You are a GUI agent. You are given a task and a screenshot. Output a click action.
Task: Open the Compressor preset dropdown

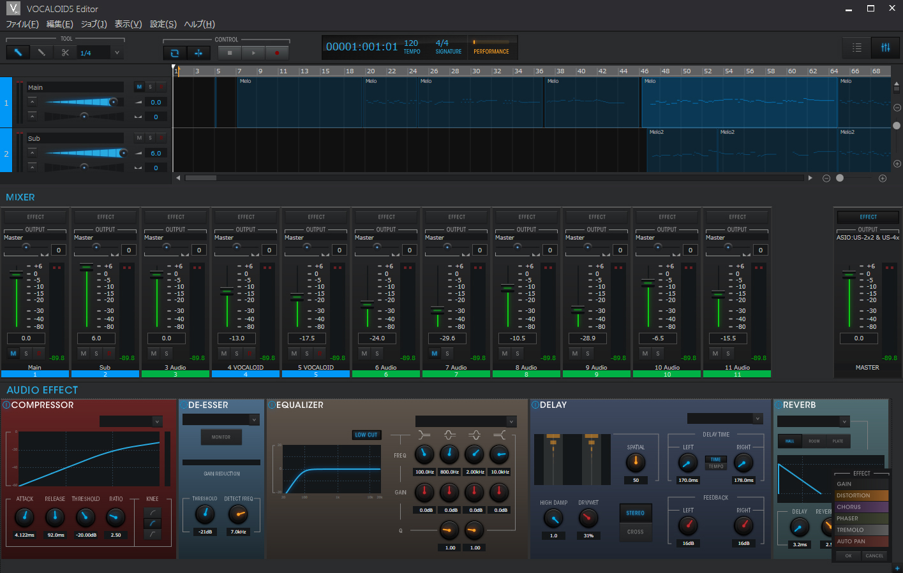(157, 421)
